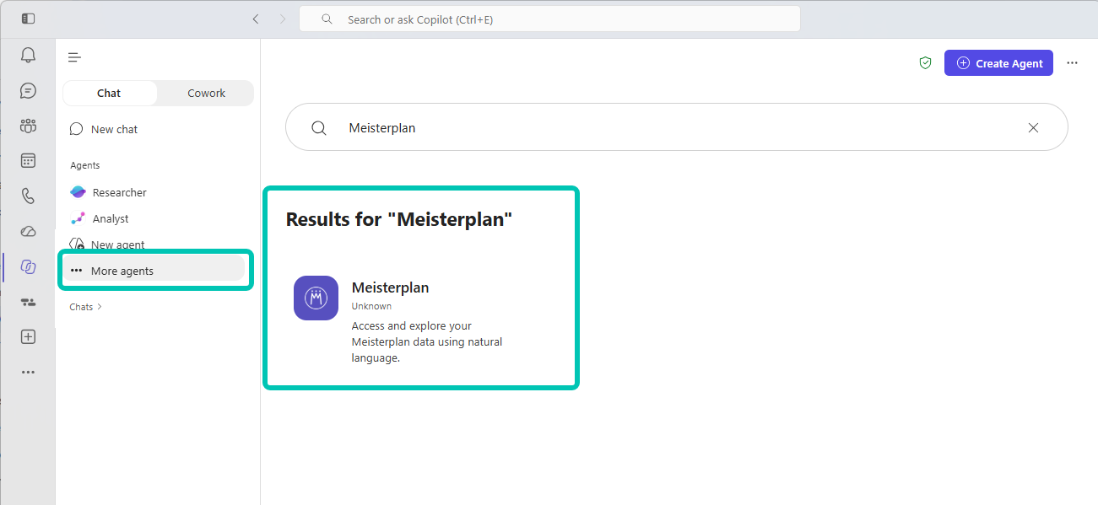Image resolution: width=1098 pixels, height=505 pixels.
Task: Clear the Meisterplan search with the X
Action: click(x=1033, y=128)
